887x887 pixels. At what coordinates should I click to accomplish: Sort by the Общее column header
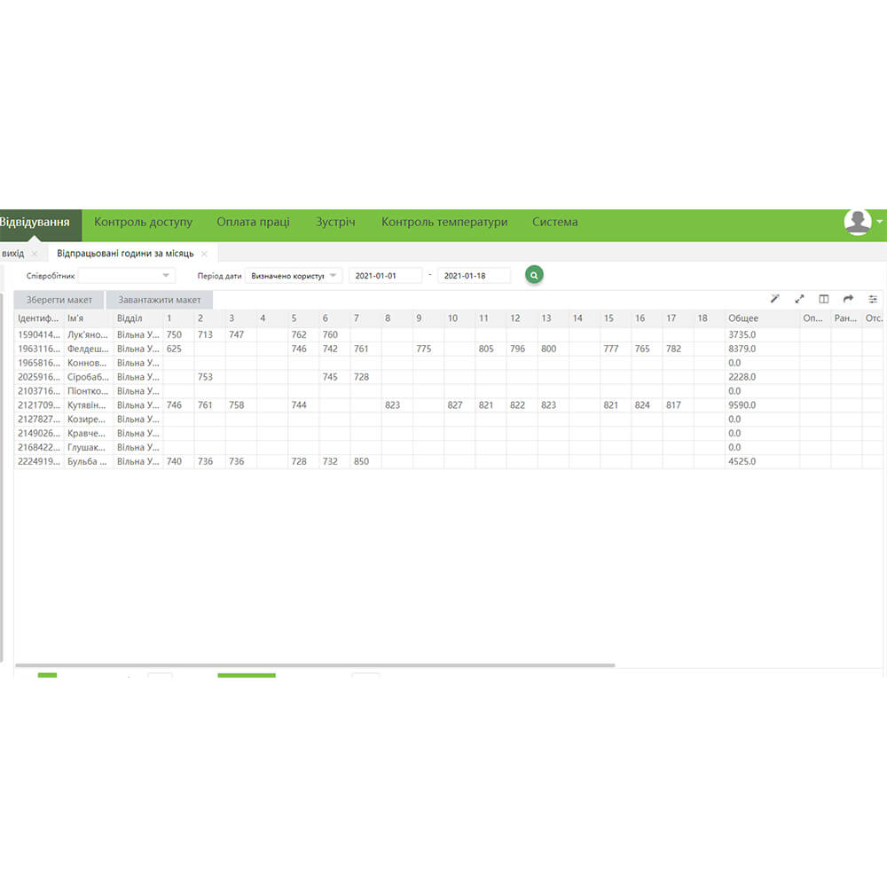[743, 318]
